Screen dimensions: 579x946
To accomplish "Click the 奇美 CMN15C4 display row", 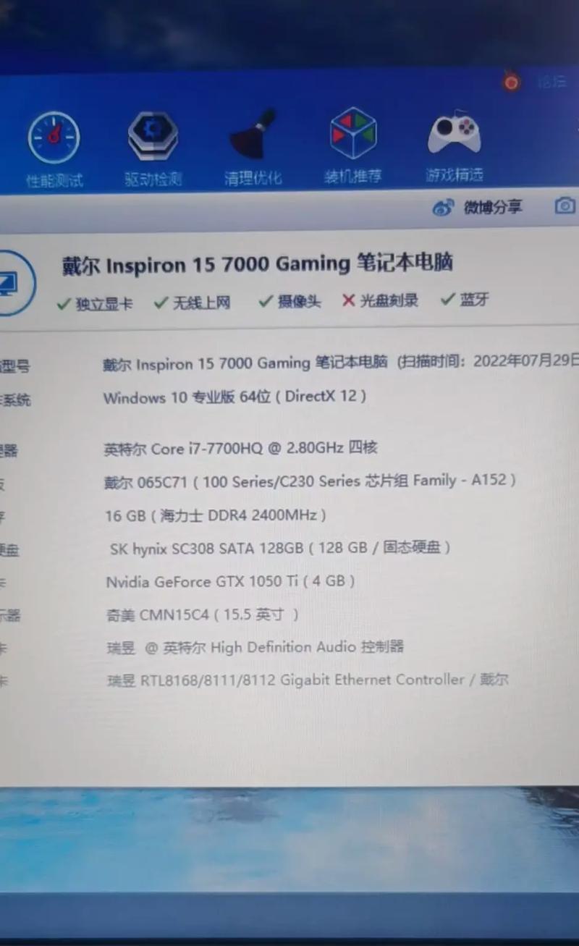I will 203,615.
